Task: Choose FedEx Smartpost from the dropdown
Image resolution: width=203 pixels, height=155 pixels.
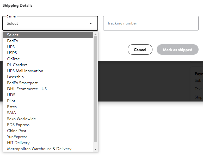Action: pyautogui.click(x=22, y=83)
